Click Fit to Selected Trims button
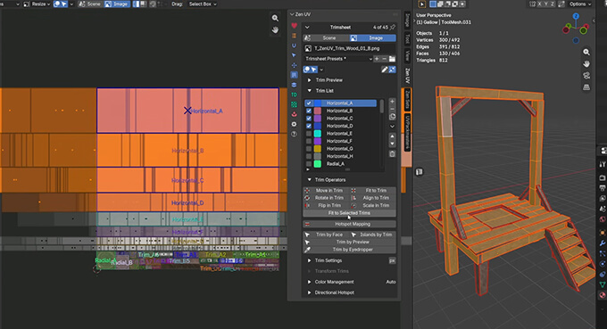Screen dimensions: 607x329 [x=349, y=213]
